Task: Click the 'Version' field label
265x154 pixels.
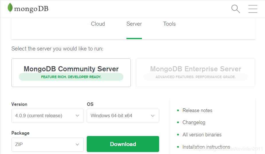Action: pyautogui.click(x=19, y=104)
